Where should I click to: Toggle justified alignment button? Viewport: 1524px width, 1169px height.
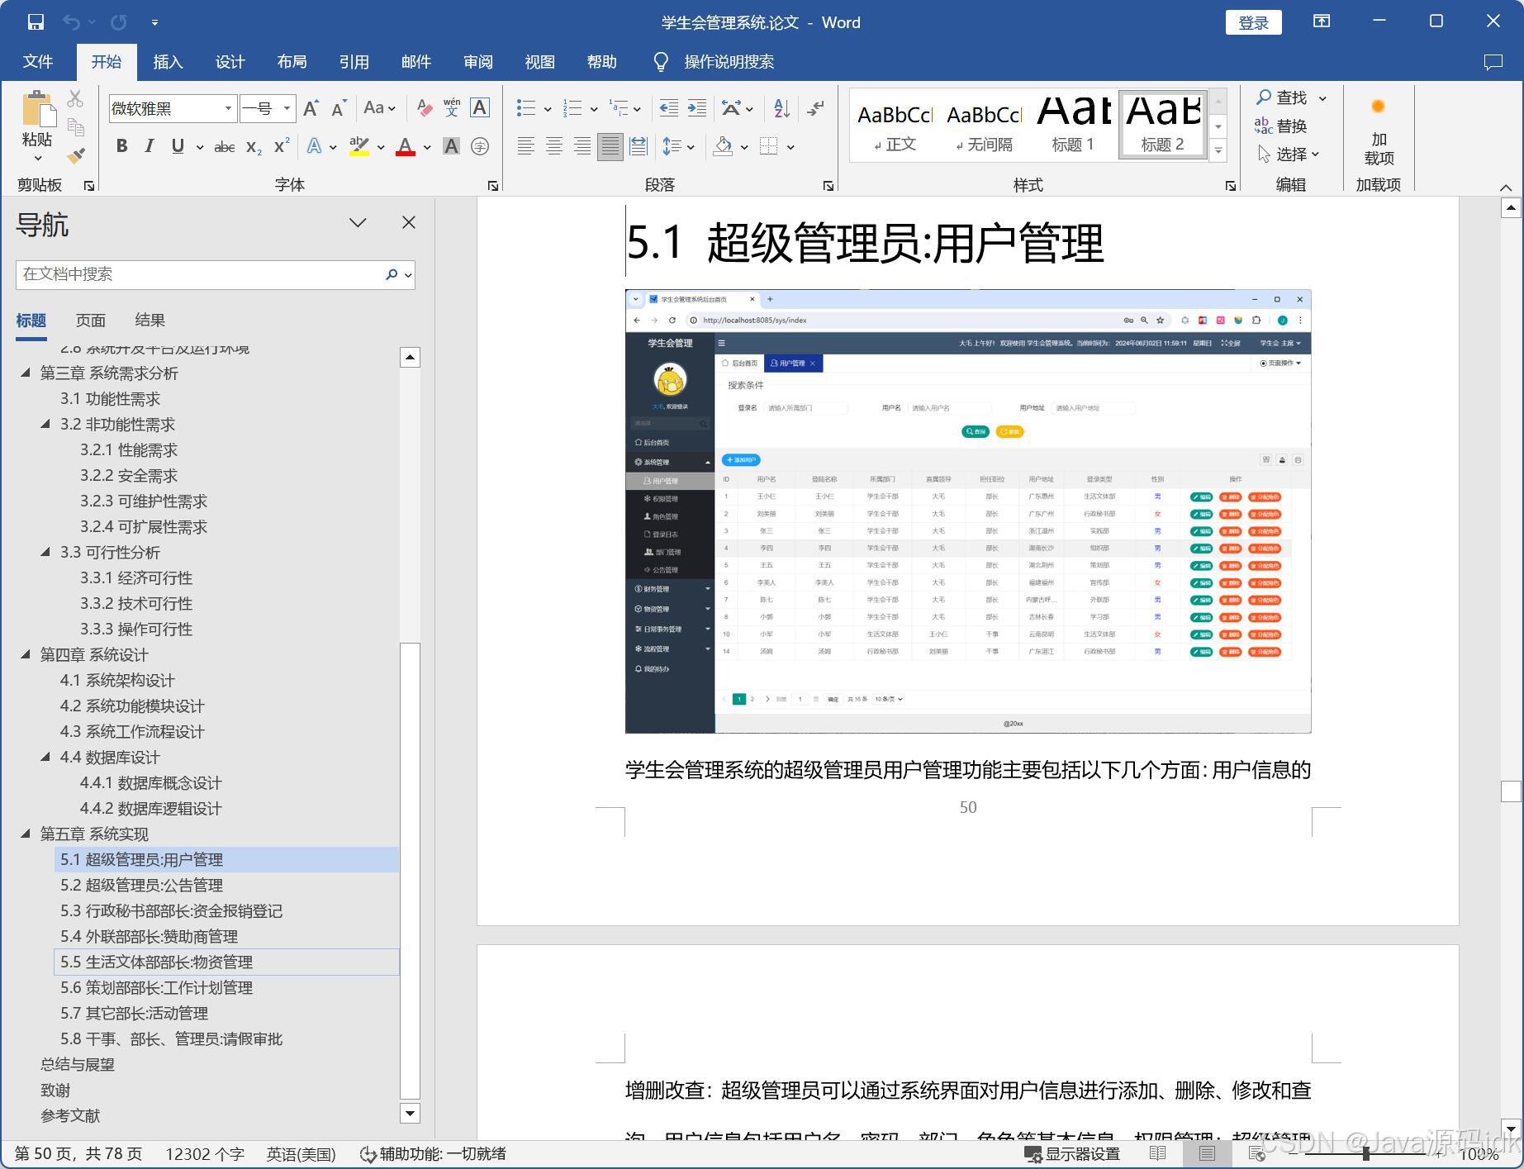(610, 147)
